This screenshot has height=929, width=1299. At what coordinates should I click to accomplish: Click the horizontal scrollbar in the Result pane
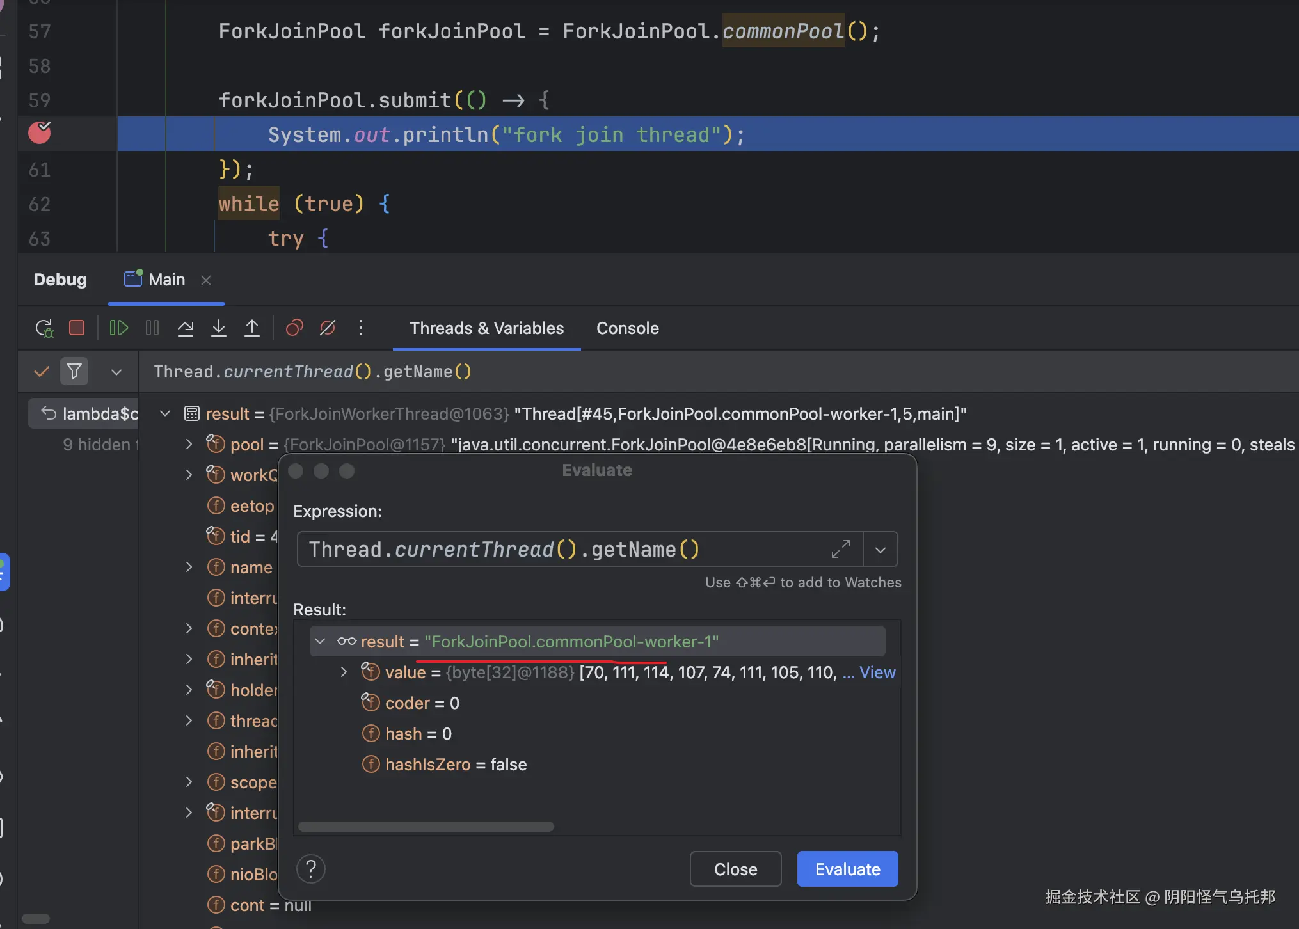pos(426,827)
